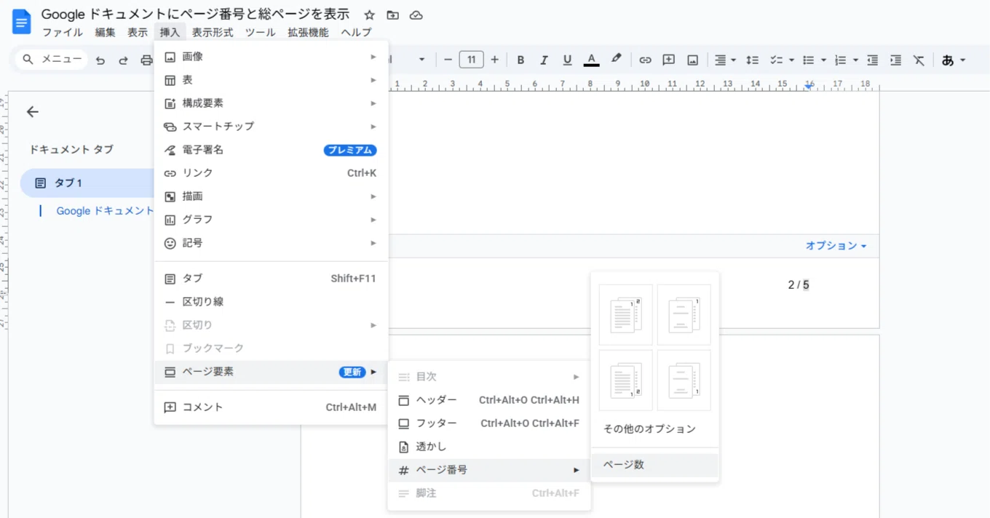This screenshot has height=518, width=990.
Task: Toggle bold formatting
Action: tap(520, 60)
